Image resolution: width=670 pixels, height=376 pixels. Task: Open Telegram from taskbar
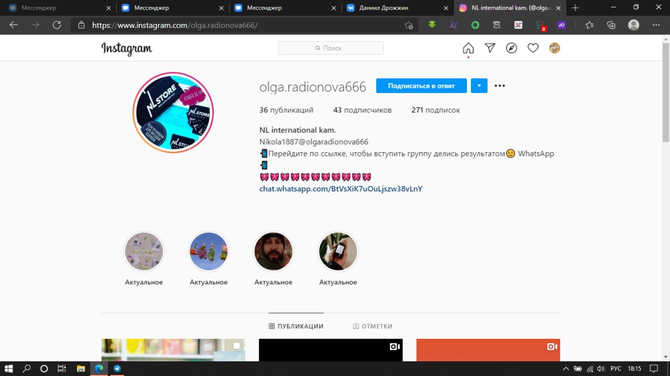click(117, 368)
